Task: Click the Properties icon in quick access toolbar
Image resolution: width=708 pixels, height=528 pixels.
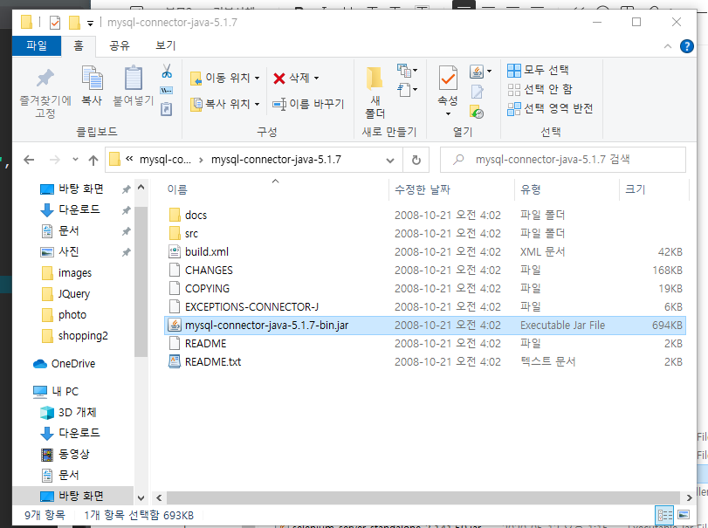Action: [55, 22]
